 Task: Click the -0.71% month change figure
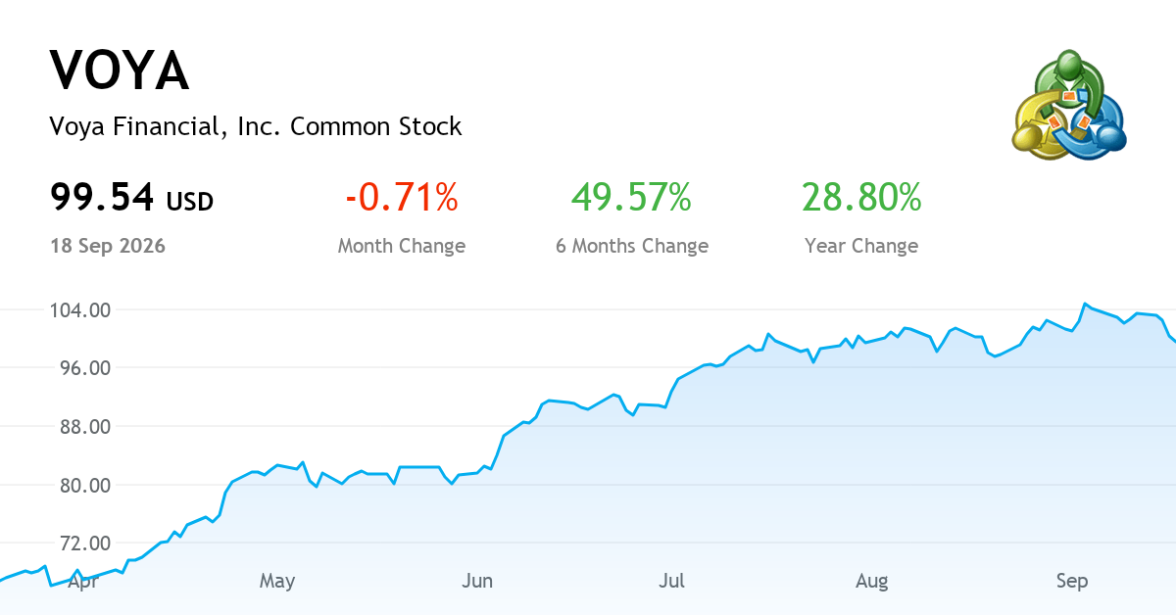tap(402, 198)
